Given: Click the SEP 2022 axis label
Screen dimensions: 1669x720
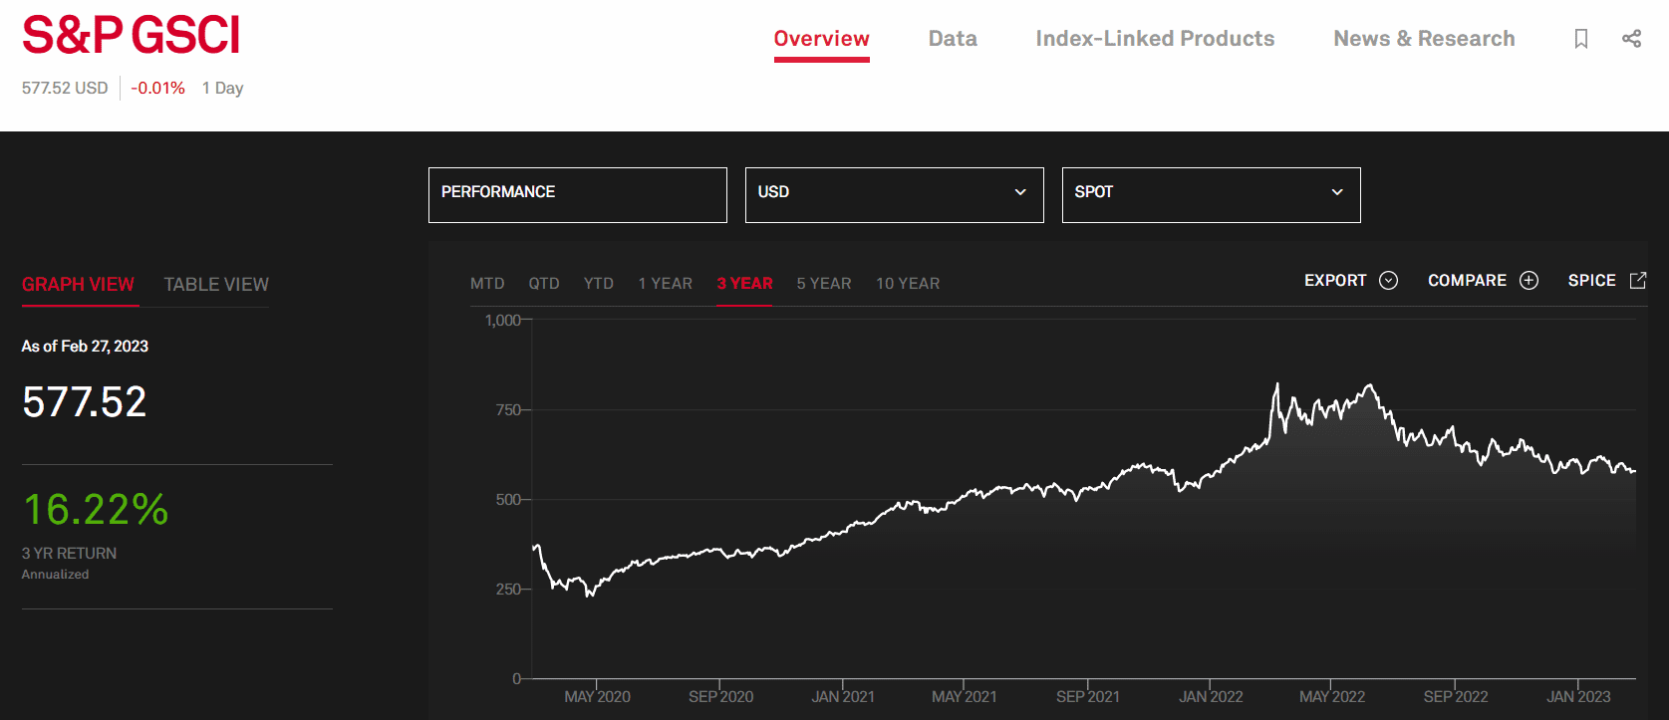Looking at the screenshot, I should click(x=1456, y=697).
